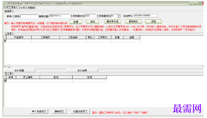Select the 工序编号 column header
Image resolution: width=207 pixels, height=118 pixels.
coord(45,37)
